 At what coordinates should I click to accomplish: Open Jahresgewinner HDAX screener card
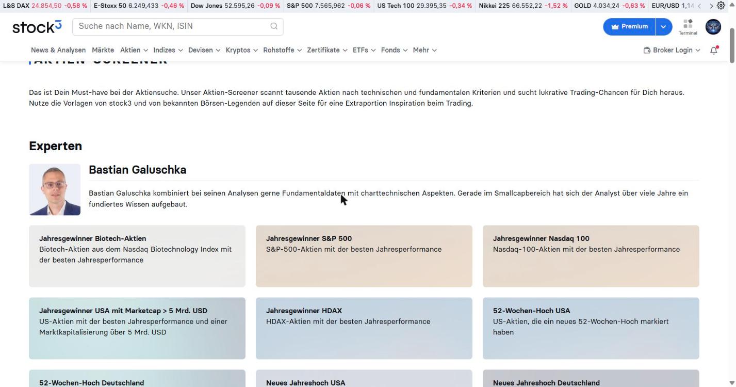[364, 328]
